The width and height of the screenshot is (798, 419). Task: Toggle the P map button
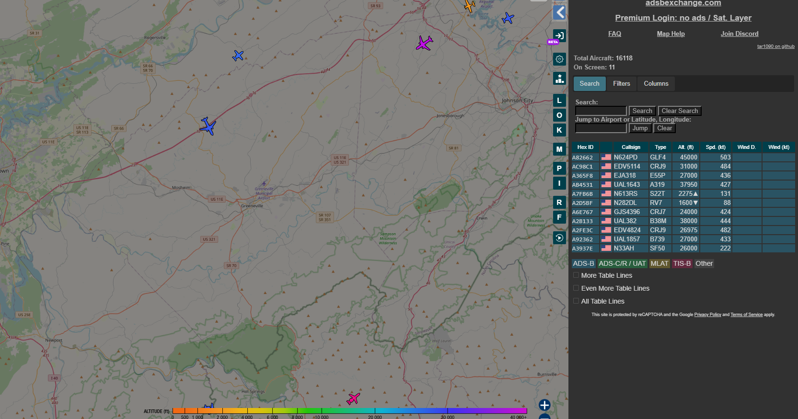pyautogui.click(x=559, y=169)
